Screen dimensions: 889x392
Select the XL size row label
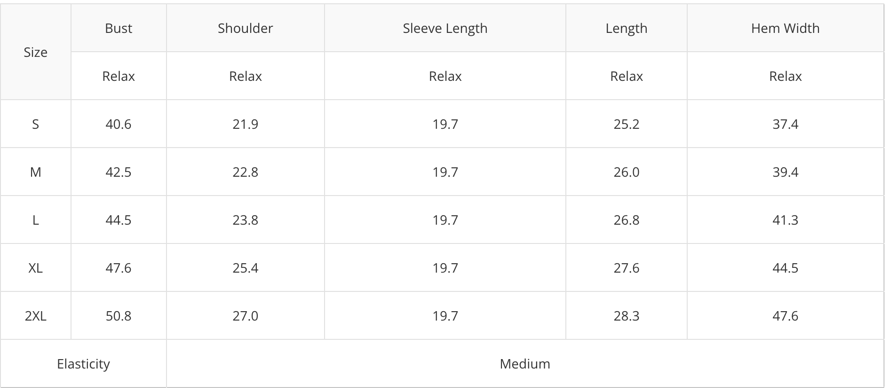[x=35, y=268]
